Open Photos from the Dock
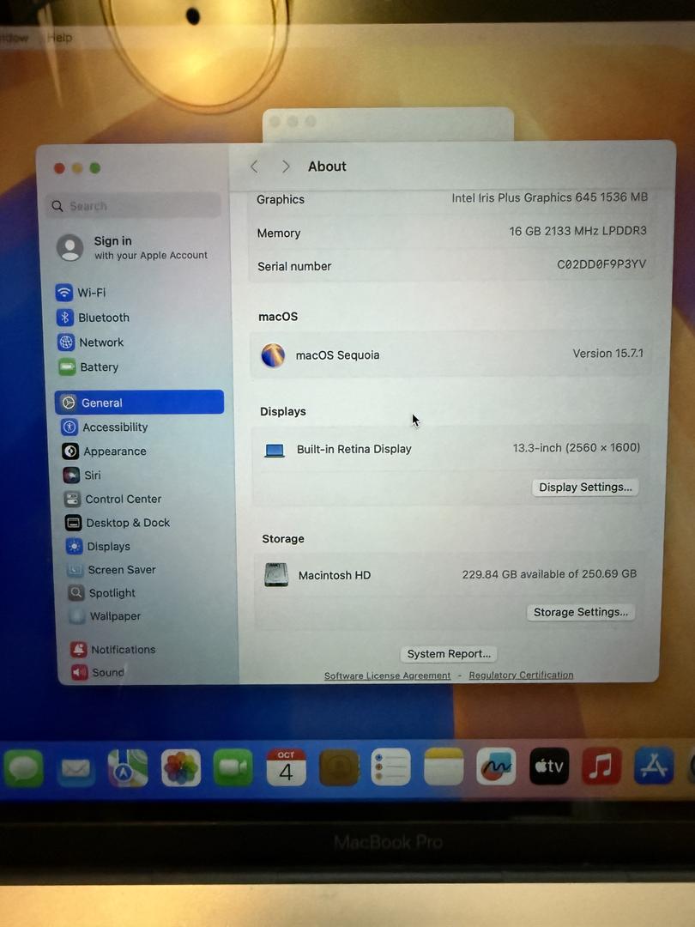The height and width of the screenshot is (927, 695). coord(181,768)
